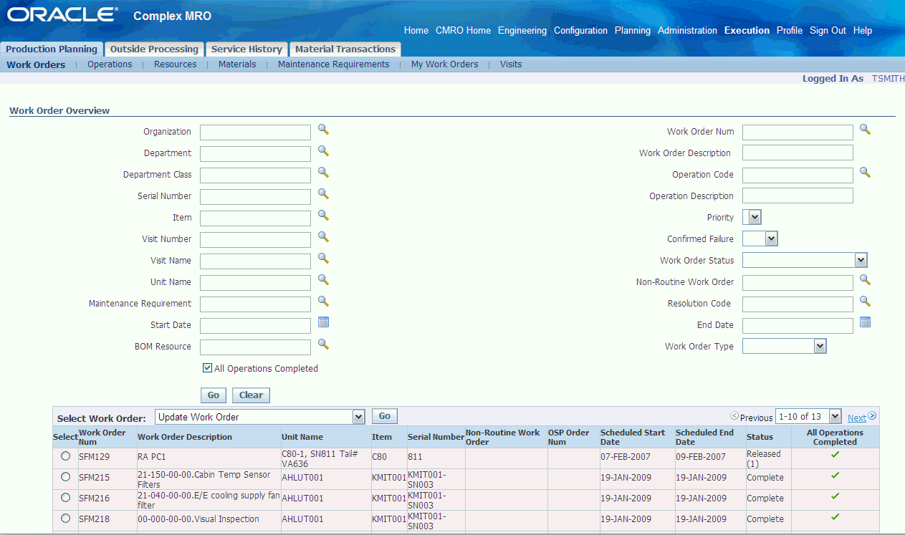Click the Operation Code lookup magnifier

[x=866, y=173]
